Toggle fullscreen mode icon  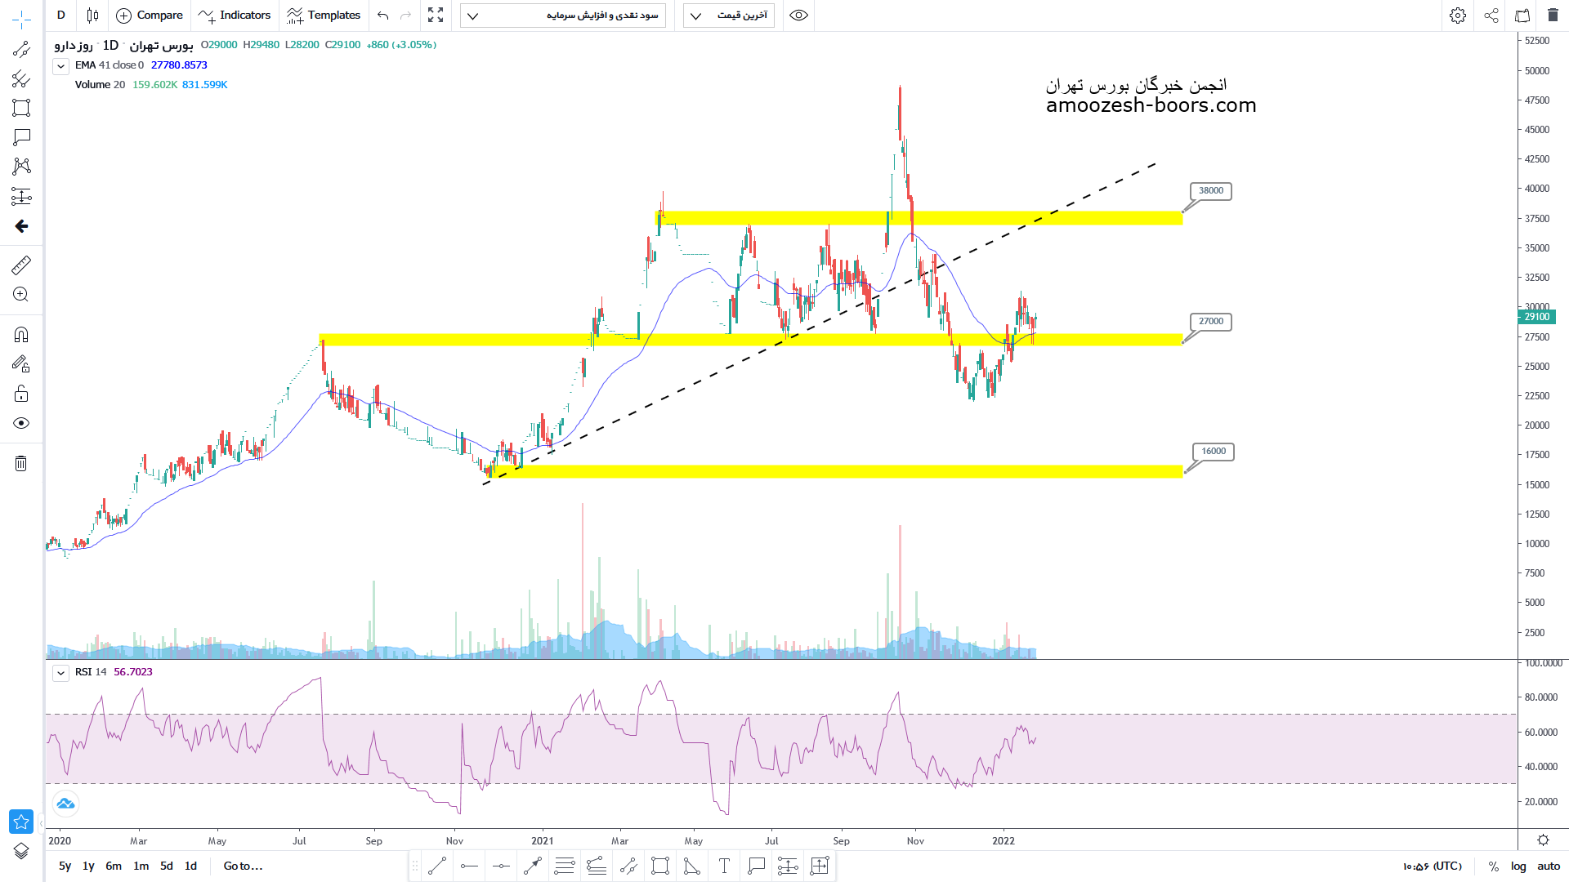click(x=436, y=16)
